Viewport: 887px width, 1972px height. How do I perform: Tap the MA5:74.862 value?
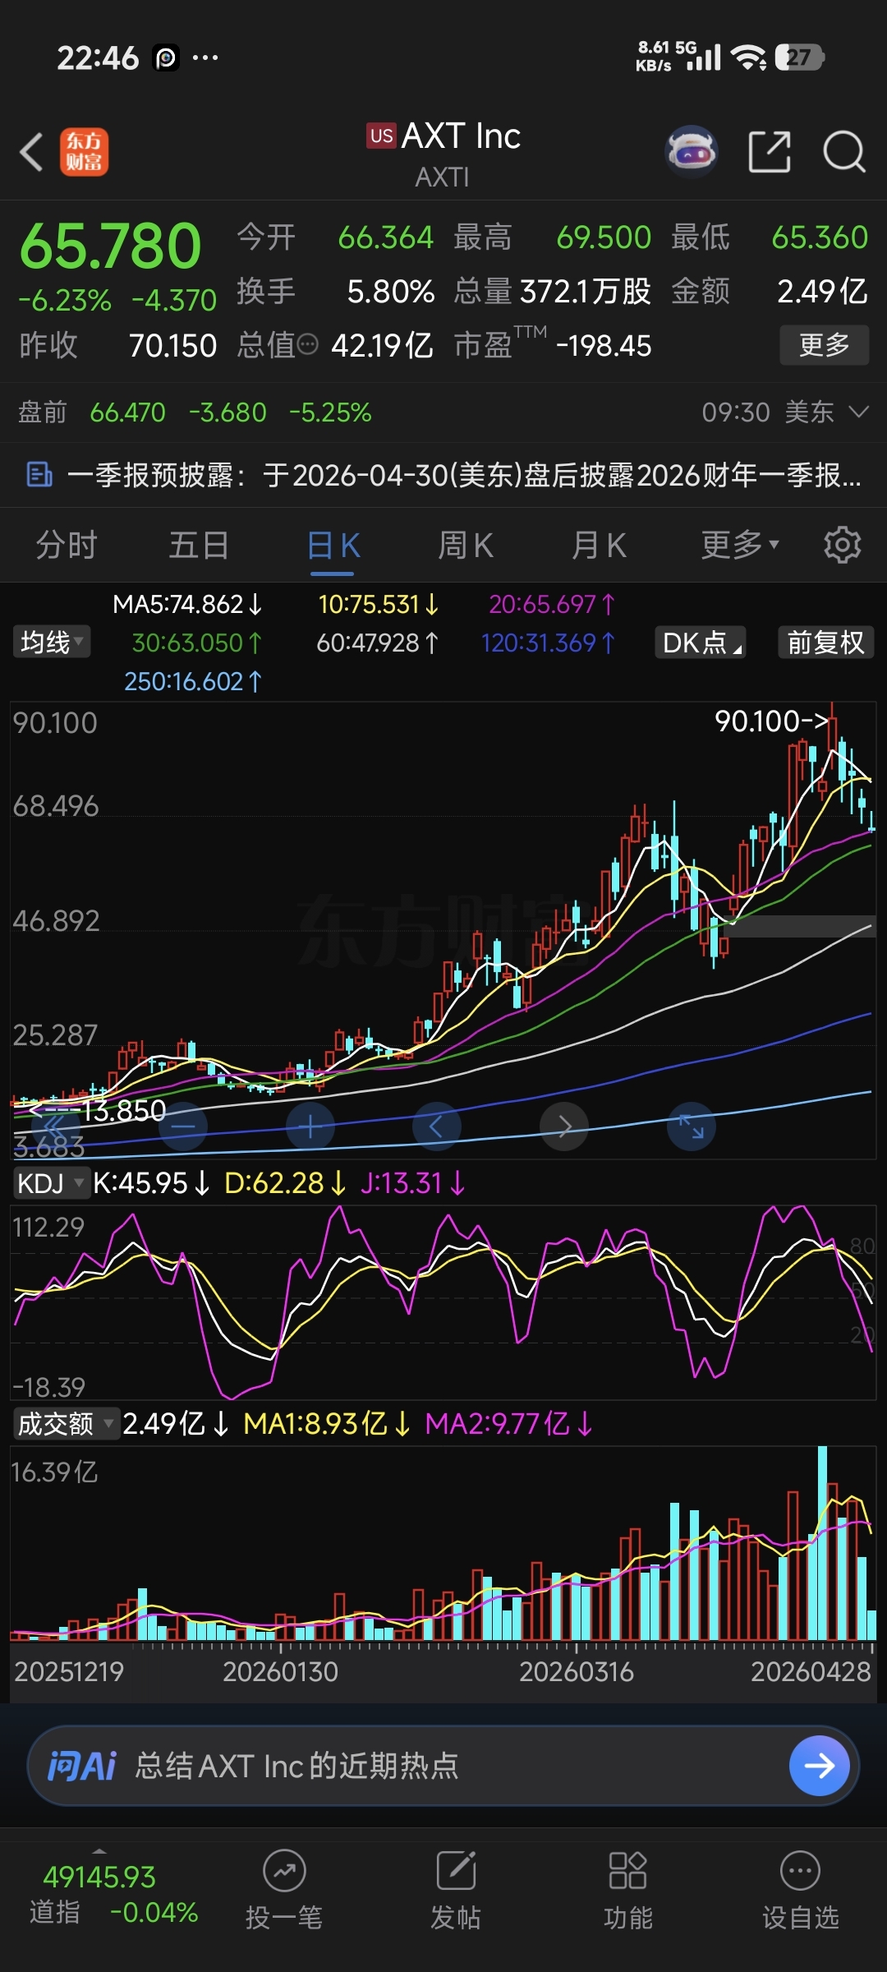(x=187, y=604)
